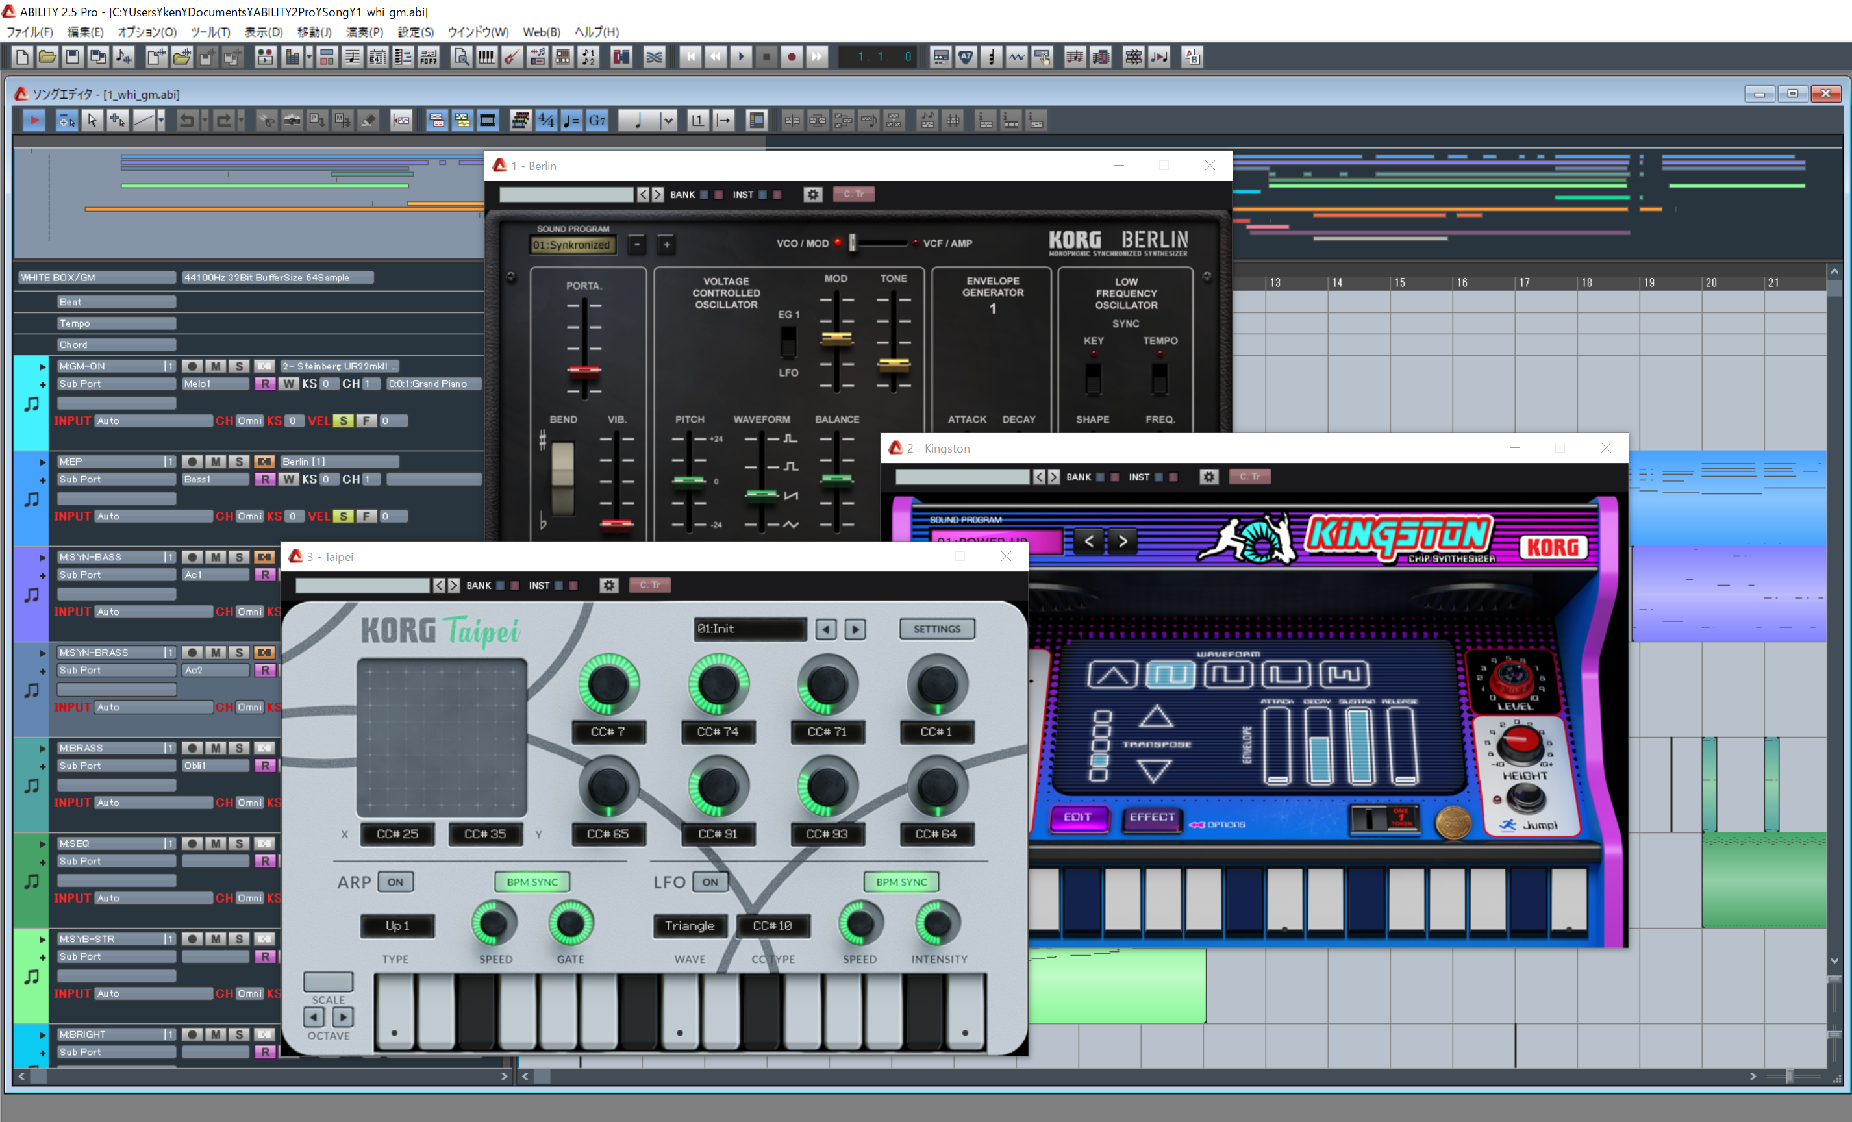Open the Kingston plugin settings gear
Viewport: 1852px width, 1122px height.
pos(1208,477)
